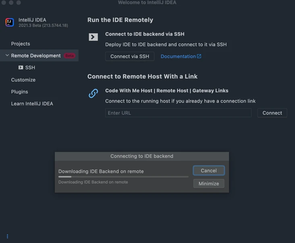Image resolution: width=295 pixels, height=243 pixels.
Task: Click the Enter URL input field
Action: tap(179, 113)
